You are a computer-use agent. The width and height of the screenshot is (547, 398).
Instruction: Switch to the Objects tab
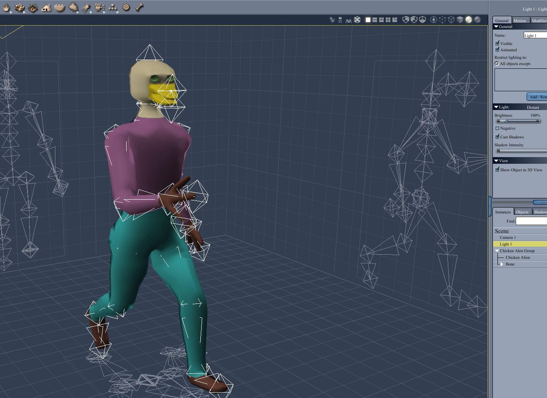click(522, 212)
